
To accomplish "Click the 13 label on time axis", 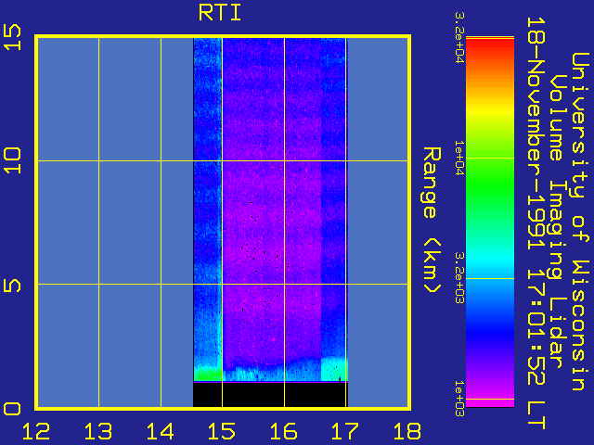I will 98,431.
